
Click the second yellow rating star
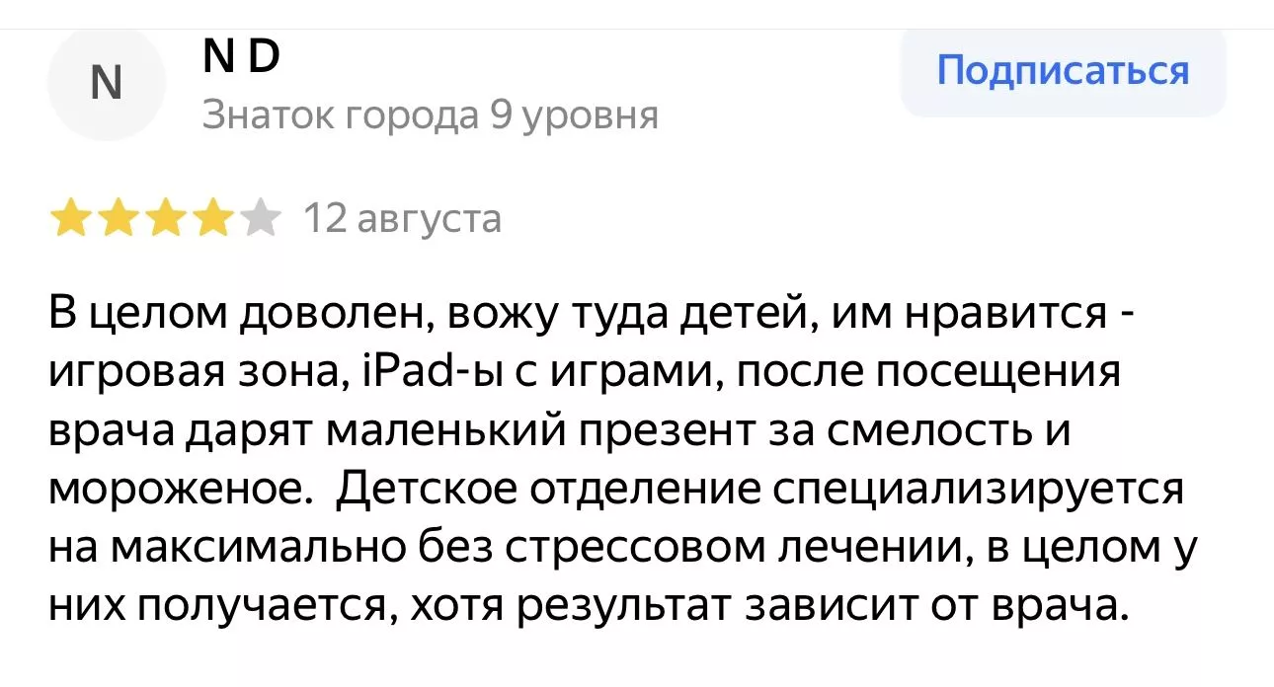(117, 219)
